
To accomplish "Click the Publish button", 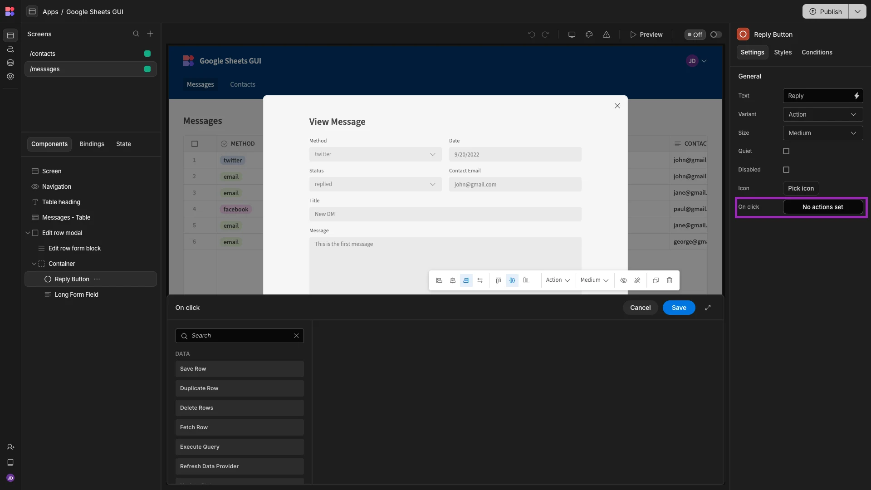I will 826,11.
